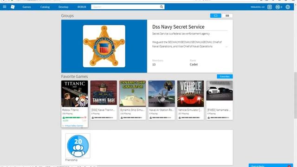Open the Dynamic Ship Simu... title
Viewport: 297px width, 167px height.
[x=132, y=110]
